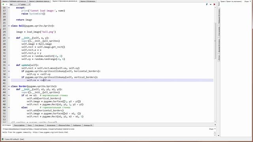This screenshot has height=142, width=253.
Task: Click the editor vertical scrollbar thumb
Action: coord(215,41)
